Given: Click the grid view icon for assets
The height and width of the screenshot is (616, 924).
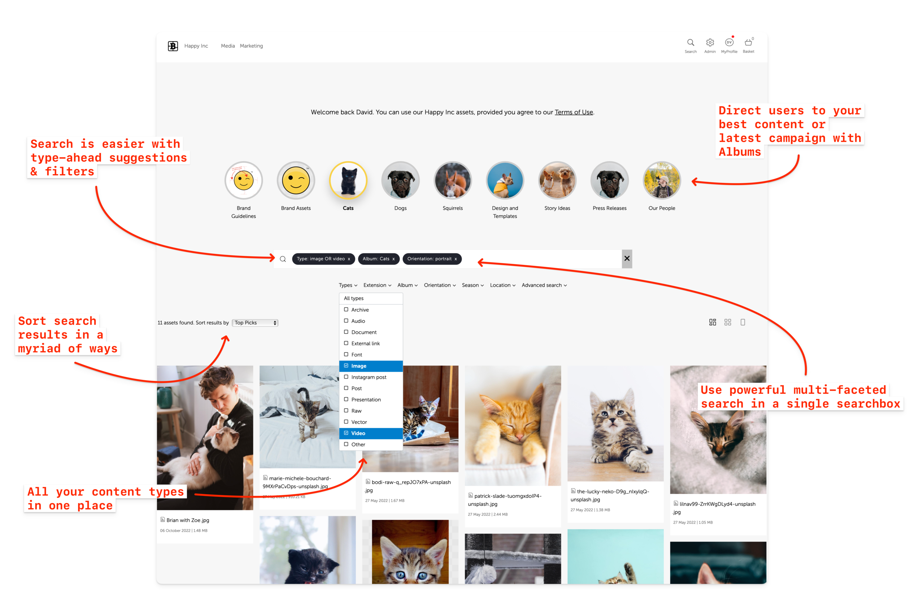Looking at the screenshot, I should [x=728, y=322].
